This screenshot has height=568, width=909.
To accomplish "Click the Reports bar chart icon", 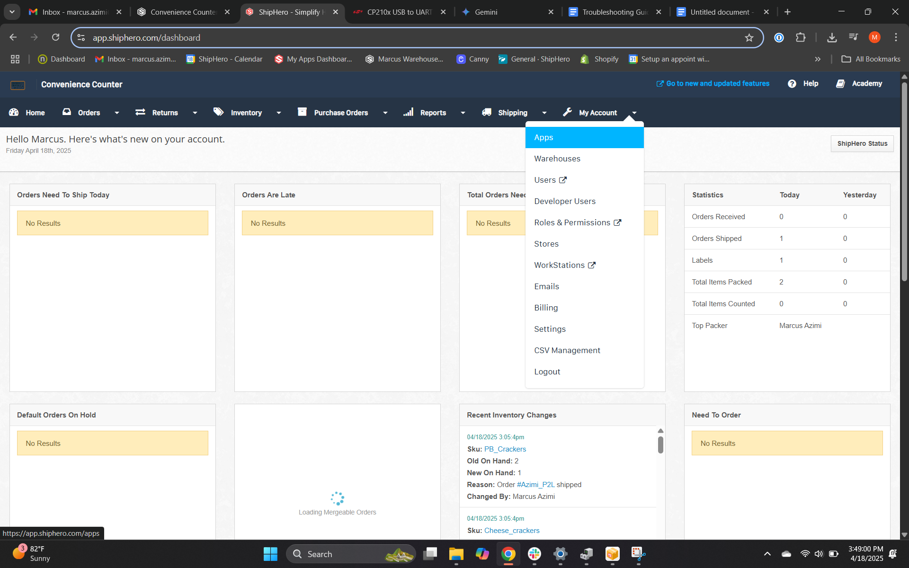I will 408,112.
